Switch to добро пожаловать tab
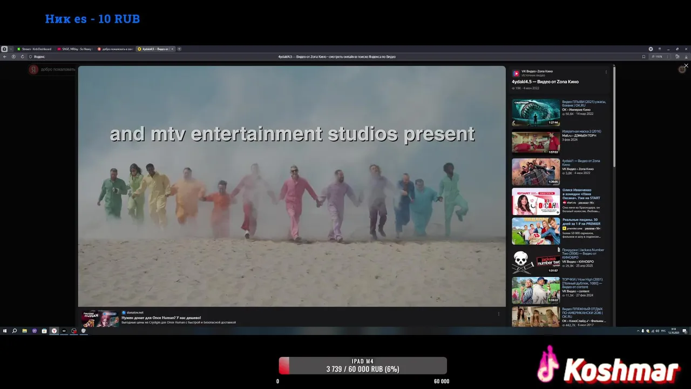 pyautogui.click(x=116, y=49)
